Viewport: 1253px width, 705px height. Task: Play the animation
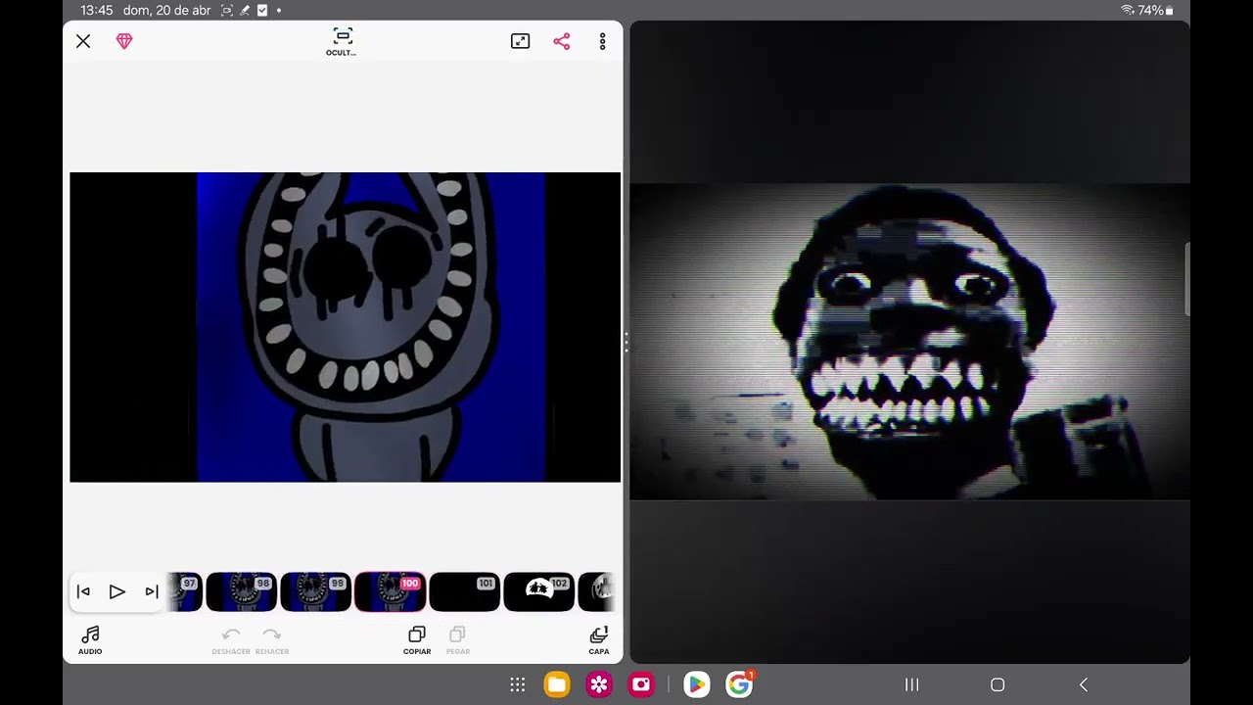coord(116,591)
